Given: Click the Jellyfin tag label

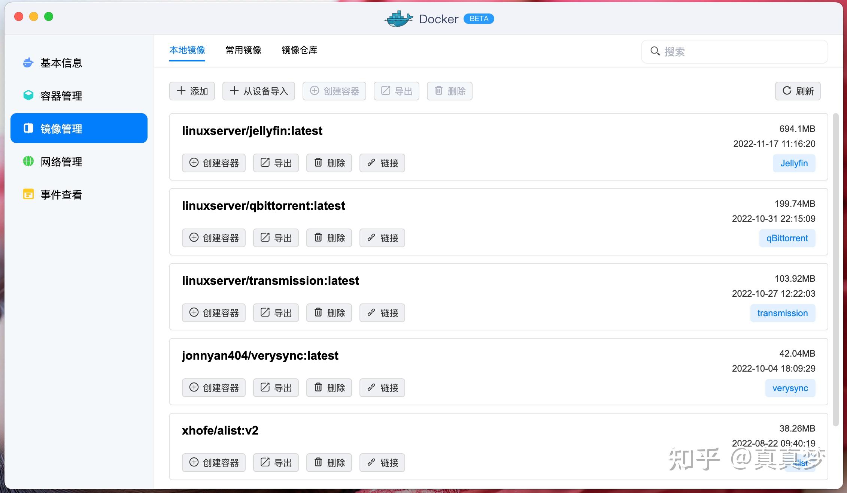Looking at the screenshot, I should [794, 163].
